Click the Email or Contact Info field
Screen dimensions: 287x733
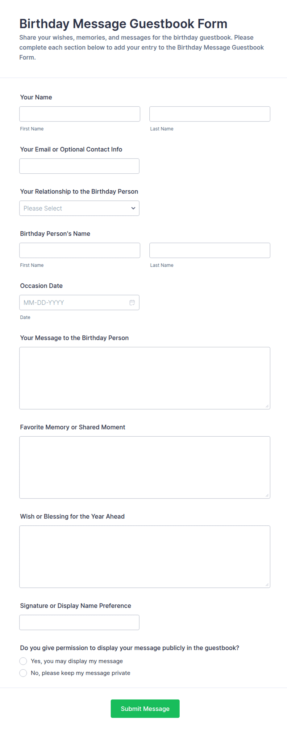click(79, 166)
